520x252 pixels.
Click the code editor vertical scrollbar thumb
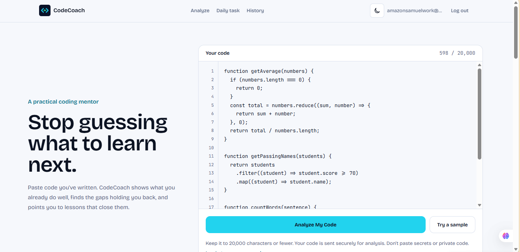(479, 114)
